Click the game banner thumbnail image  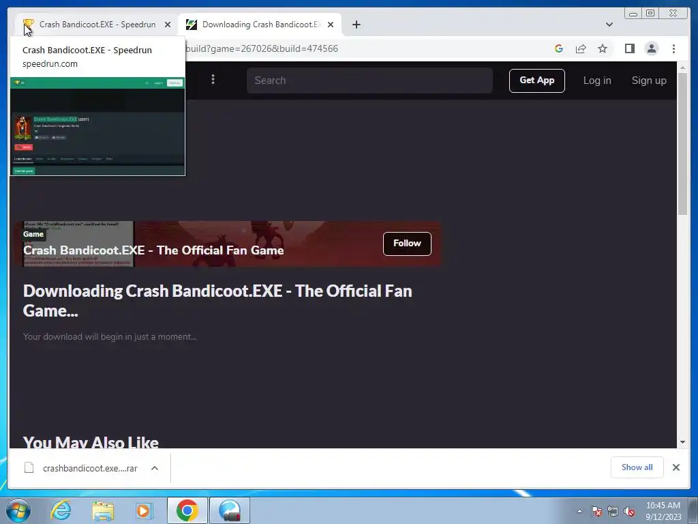tap(78, 244)
